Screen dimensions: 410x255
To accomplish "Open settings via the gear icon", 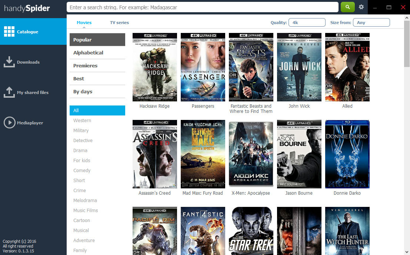I will click(x=361, y=7).
